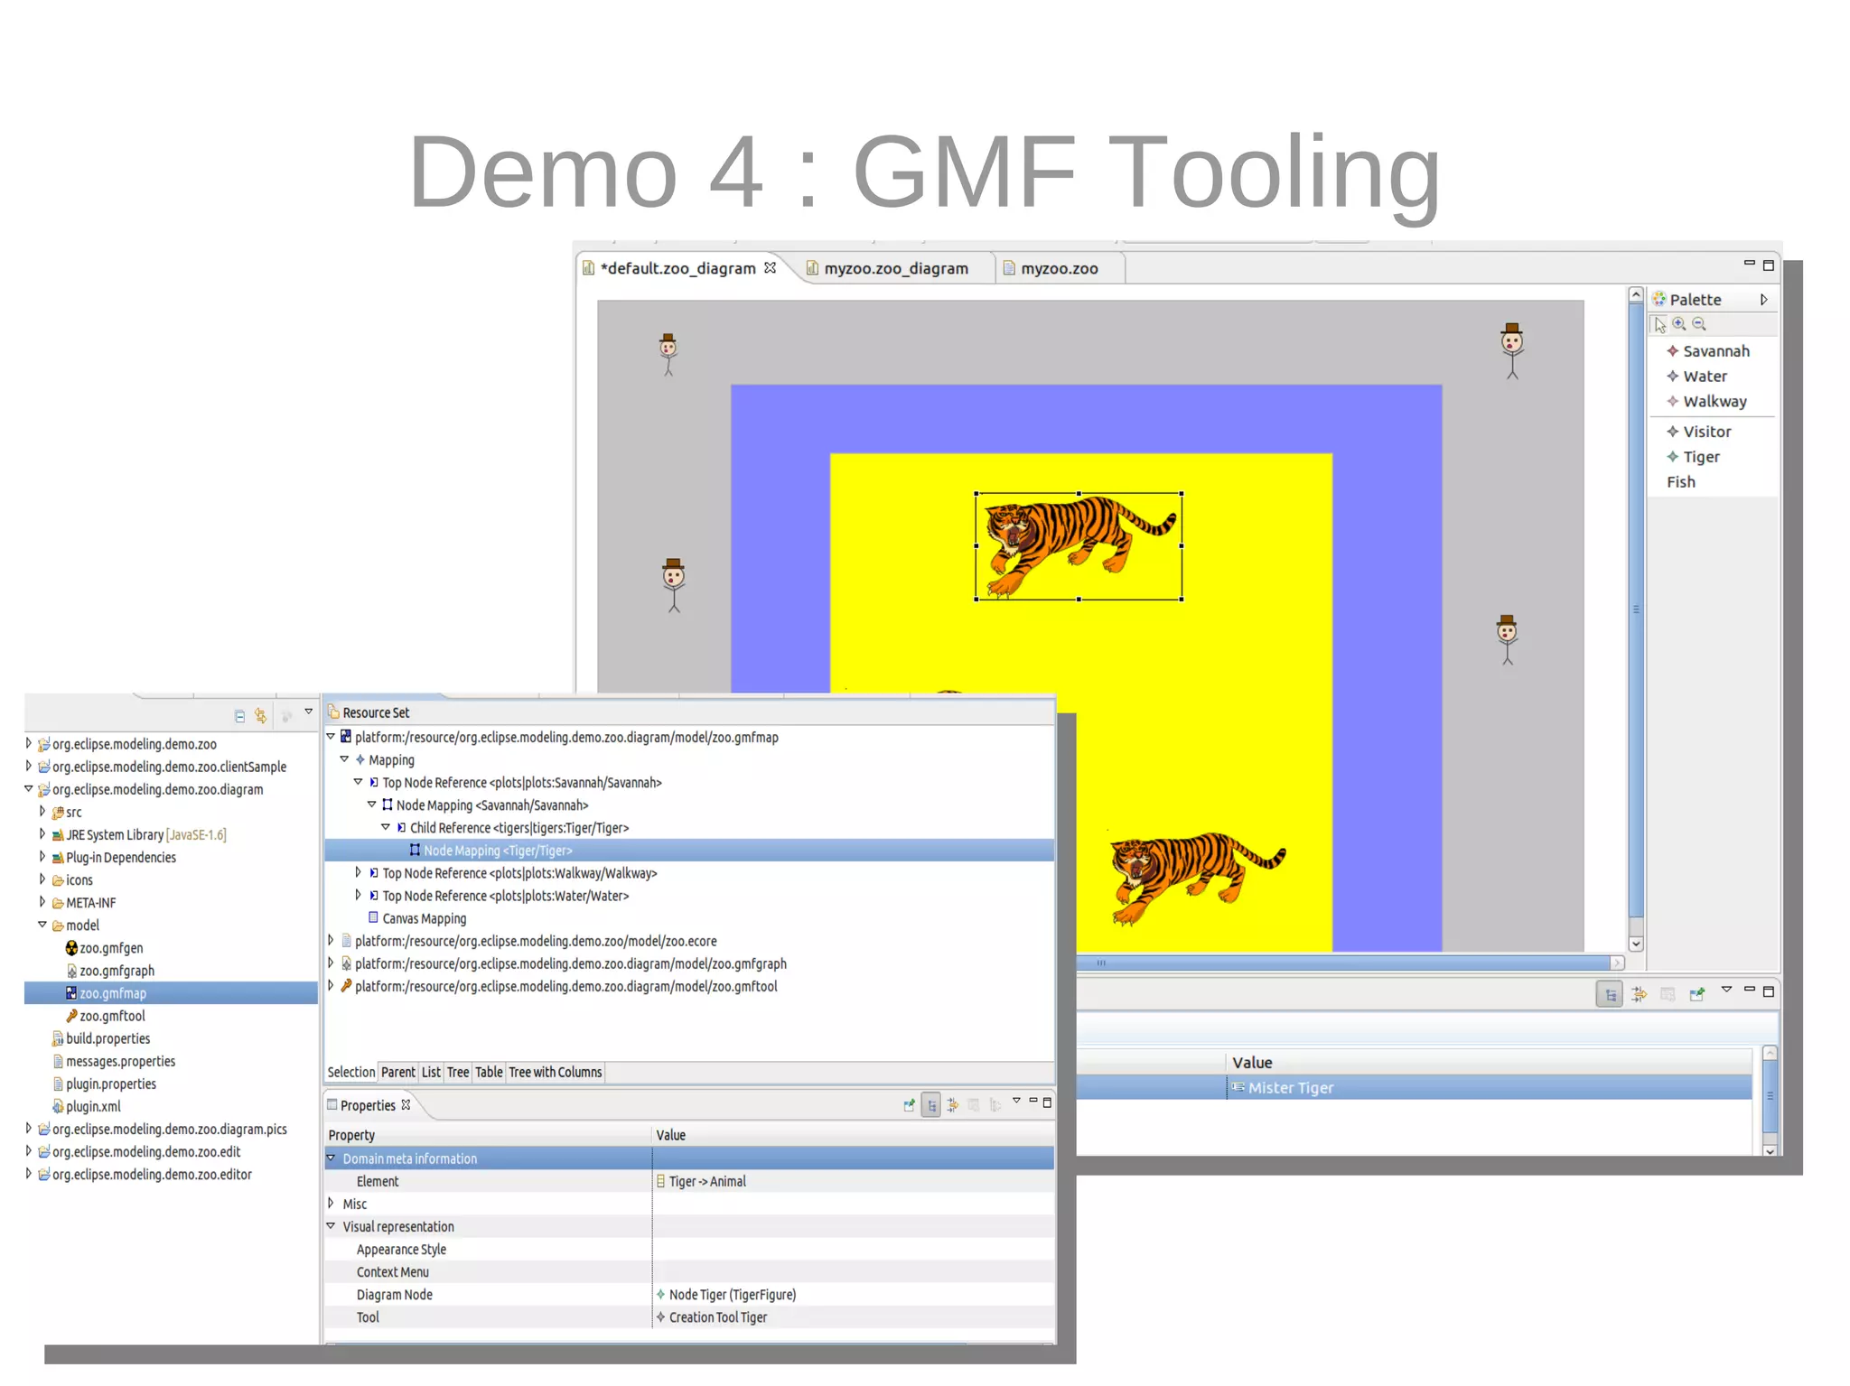1850x1386 pixels.
Task: Select the Fish palette entry
Action: click(1681, 482)
